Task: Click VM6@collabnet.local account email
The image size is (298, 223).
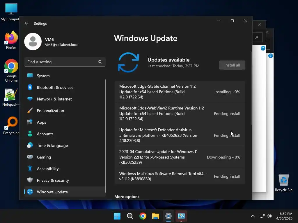Action: [x=62, y=45]
